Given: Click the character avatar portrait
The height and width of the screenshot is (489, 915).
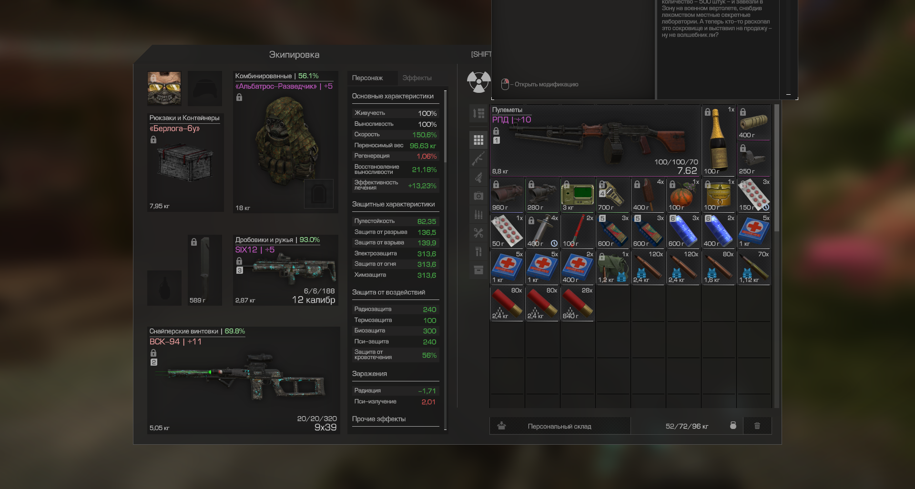Looking at the screenshot, I should [164, 89].
